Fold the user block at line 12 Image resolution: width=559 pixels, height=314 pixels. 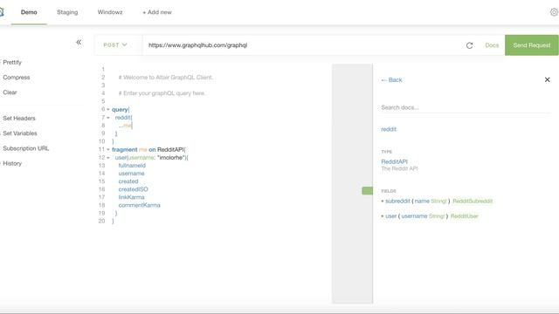(x=108, y=157)
